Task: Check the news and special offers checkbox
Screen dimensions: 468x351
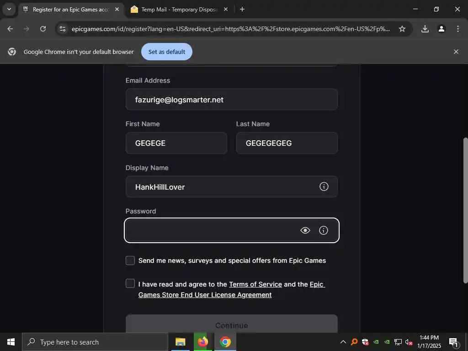Action: (x=130, y=260)
